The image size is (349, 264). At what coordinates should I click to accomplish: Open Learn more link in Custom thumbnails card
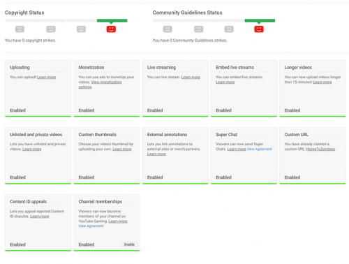point(122,149)
